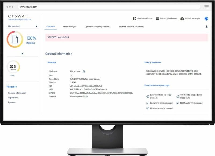Click the General information heading
This screenshot has width=215, height=156.
59,54
